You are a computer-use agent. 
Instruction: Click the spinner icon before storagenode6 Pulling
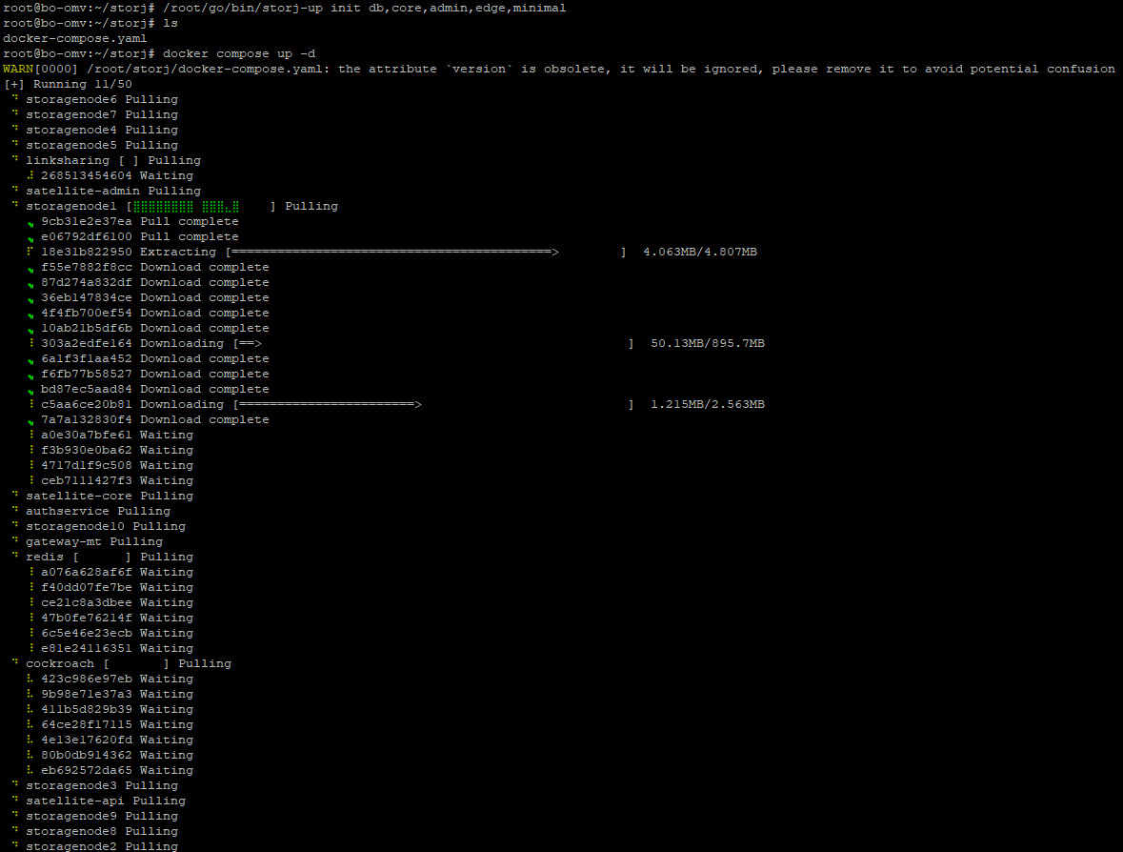click(15, 99)
